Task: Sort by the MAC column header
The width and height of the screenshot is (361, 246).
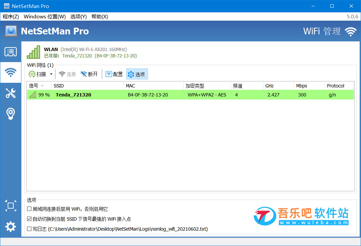Action: point(154,86)
